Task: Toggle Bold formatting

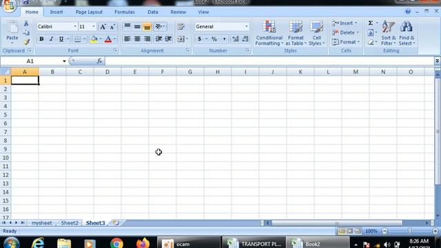Action: click(41, 39)
